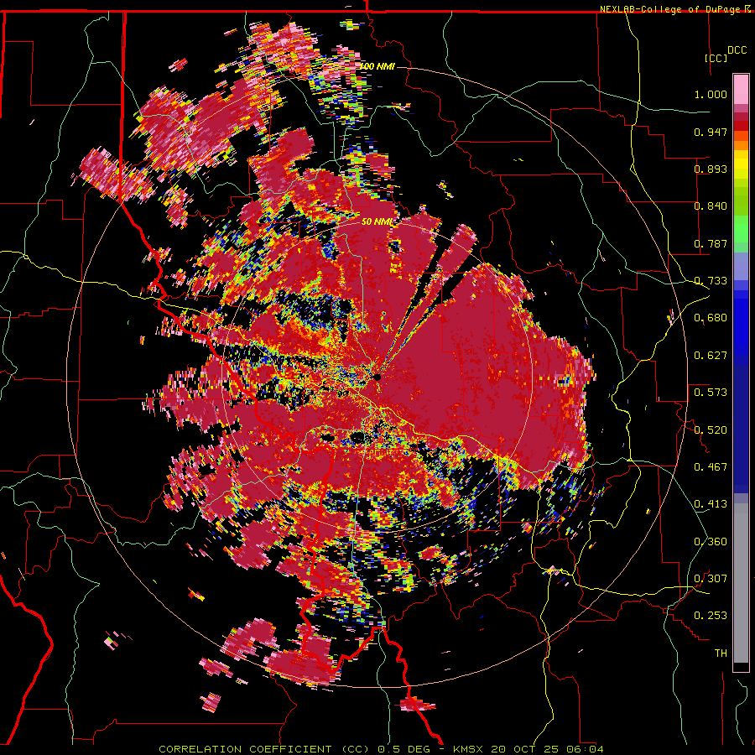
Task: Select the 0.680 scale value
Action: [x=711, y=318]
